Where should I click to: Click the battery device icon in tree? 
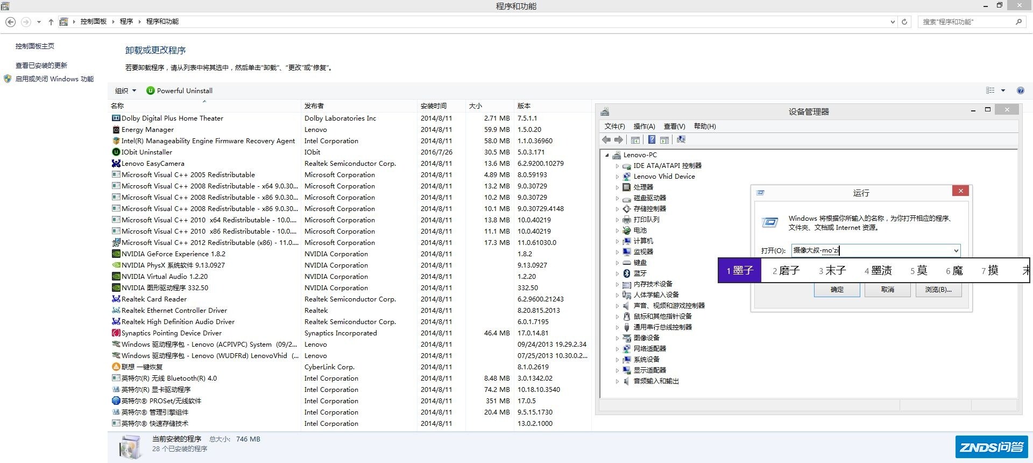[627, 230]
